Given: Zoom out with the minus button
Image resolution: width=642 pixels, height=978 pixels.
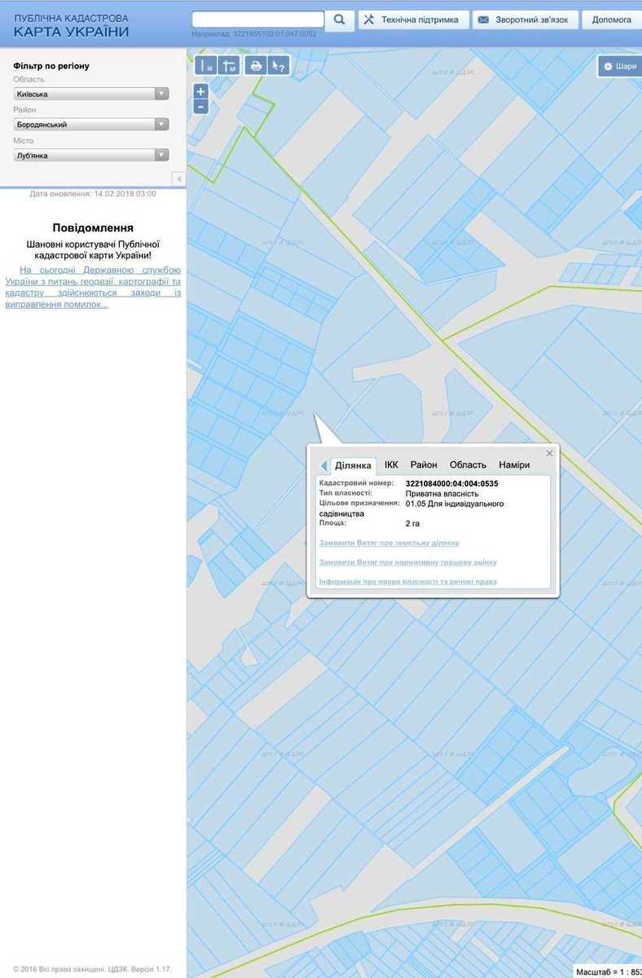Looking at the screenshot, I should (201, 107).
